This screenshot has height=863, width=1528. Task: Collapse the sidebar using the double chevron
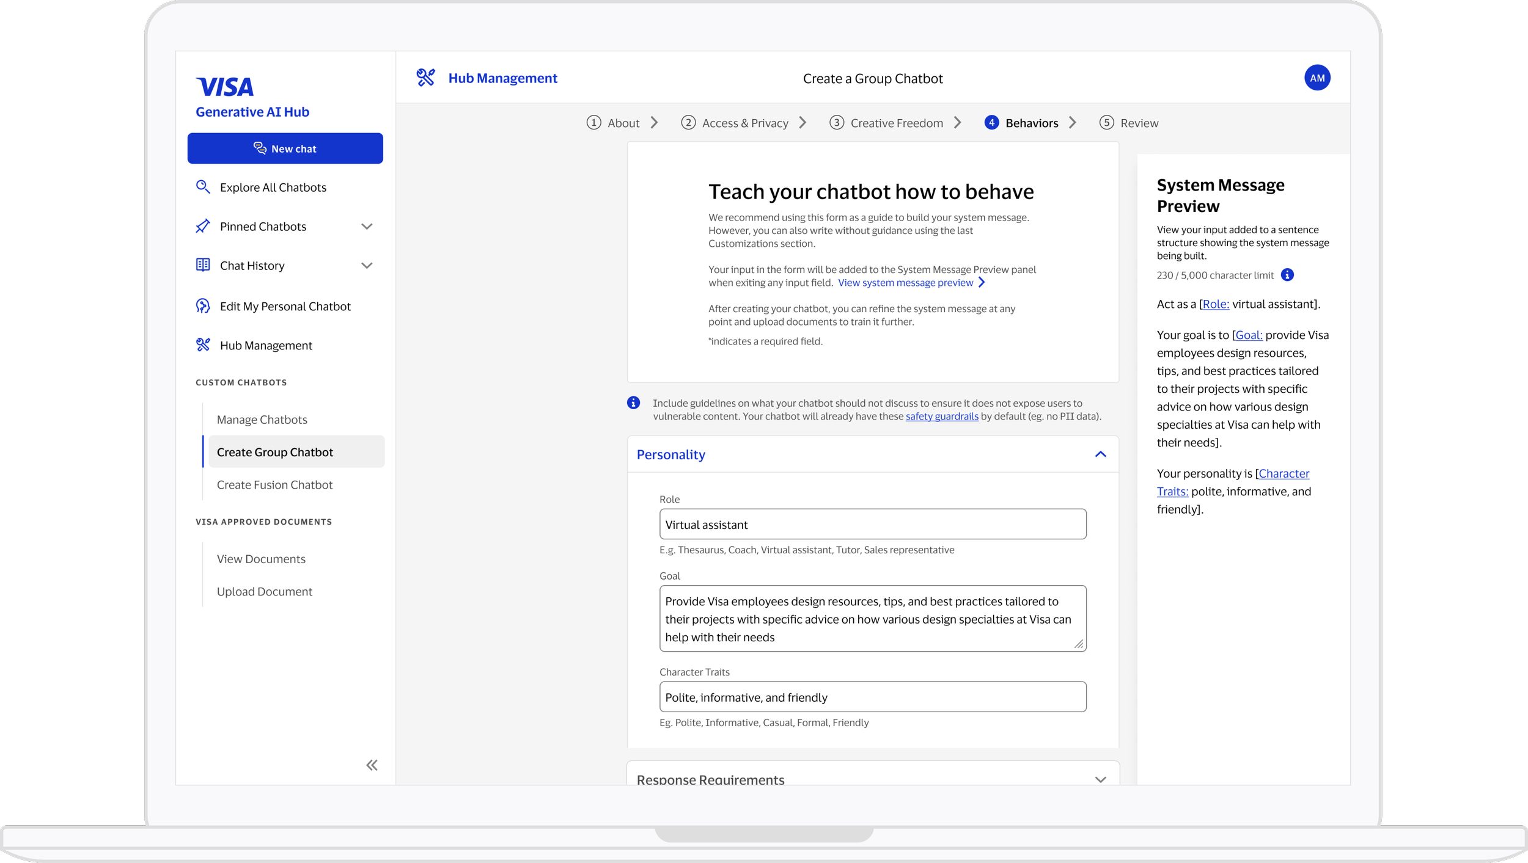(x=372, y=765)
